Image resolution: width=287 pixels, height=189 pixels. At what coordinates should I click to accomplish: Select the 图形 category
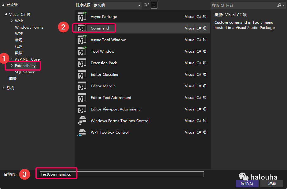pyautogui.click(x=13, y=79)
